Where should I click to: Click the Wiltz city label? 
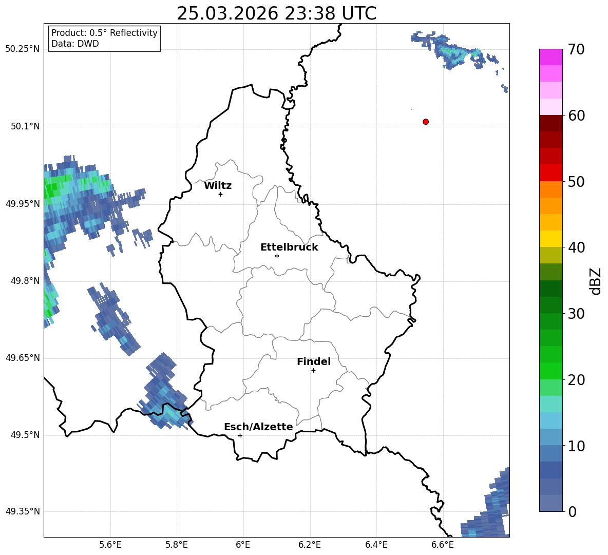coord(218,186)
